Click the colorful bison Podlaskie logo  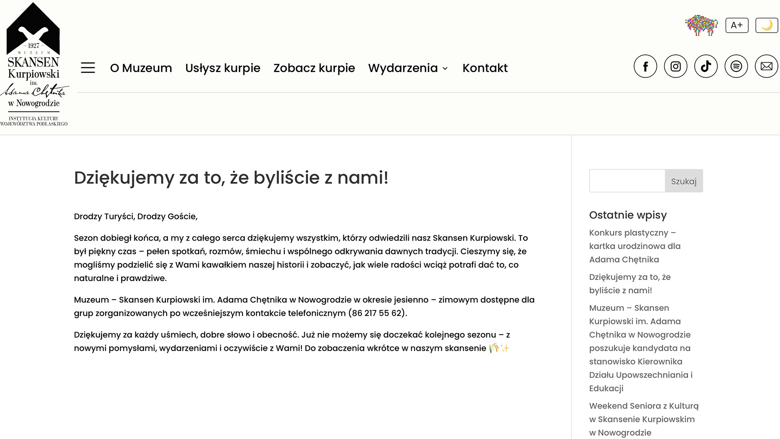[x=701, y=25]
